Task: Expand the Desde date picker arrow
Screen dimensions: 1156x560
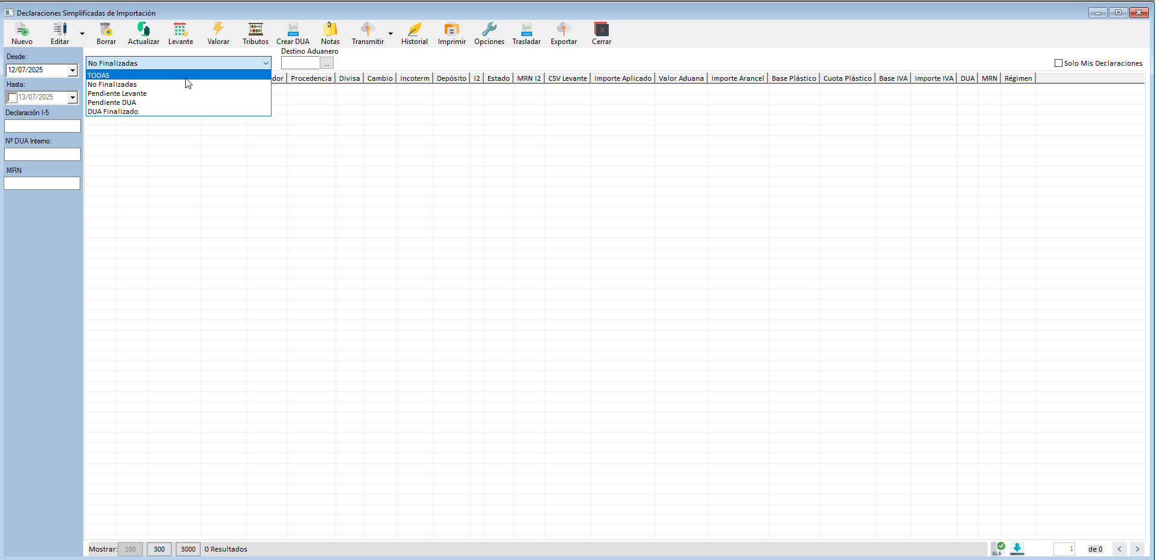Action: [72, 71]
